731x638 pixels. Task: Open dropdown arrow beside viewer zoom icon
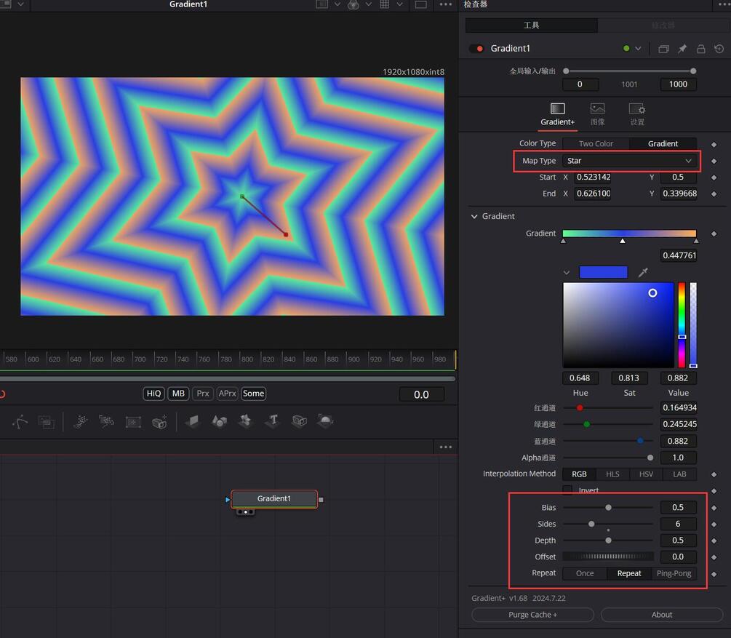[x=337, y=4]
